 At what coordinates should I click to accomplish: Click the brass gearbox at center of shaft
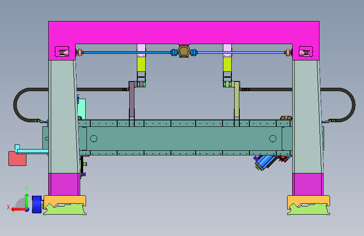[x=183, y=51]
